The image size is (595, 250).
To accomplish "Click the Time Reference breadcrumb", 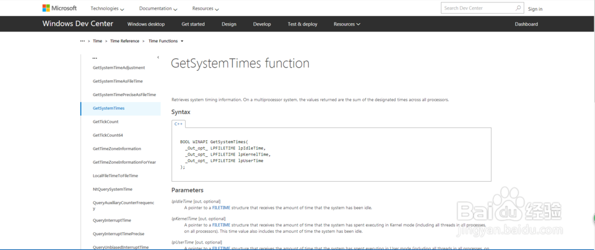I will [125, 41].
